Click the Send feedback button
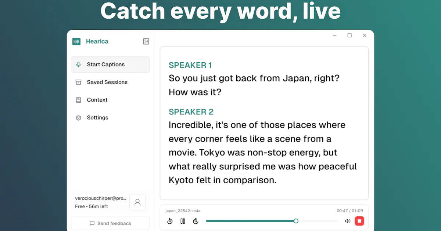The height and width of the screenshot is (231, 441). point(110,223)
